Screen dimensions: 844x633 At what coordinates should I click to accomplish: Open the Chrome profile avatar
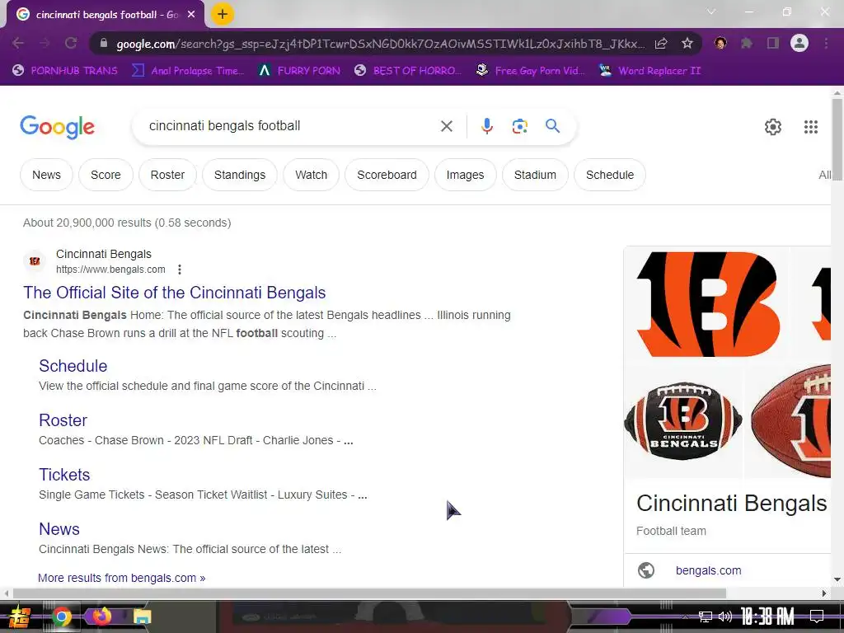point(799,43)
